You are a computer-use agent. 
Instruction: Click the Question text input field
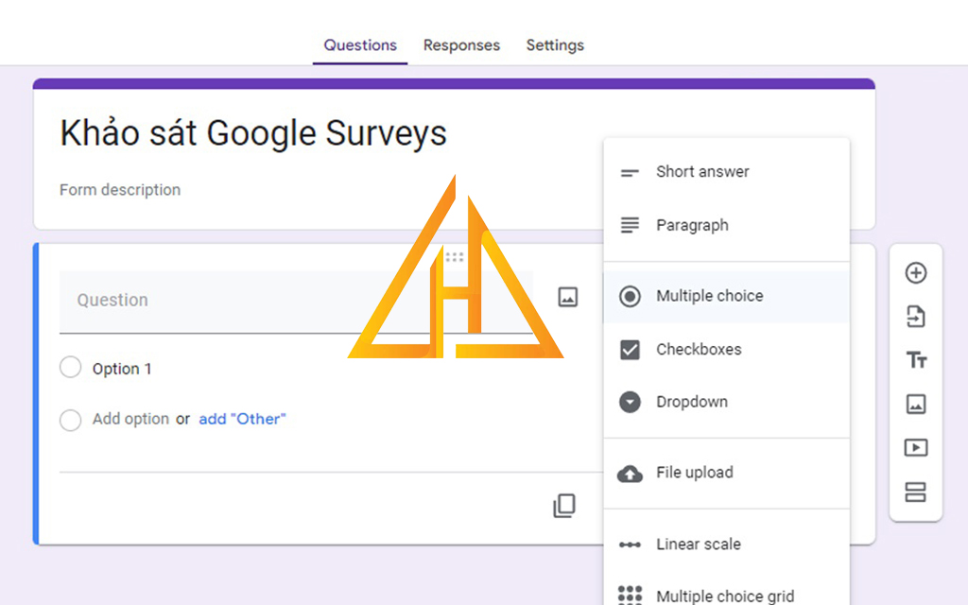[189, 300]
